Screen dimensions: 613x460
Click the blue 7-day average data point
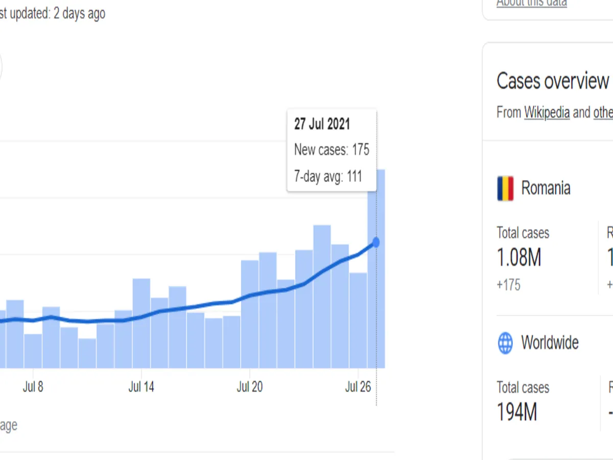pyautogui.click(x=376, y=242)
